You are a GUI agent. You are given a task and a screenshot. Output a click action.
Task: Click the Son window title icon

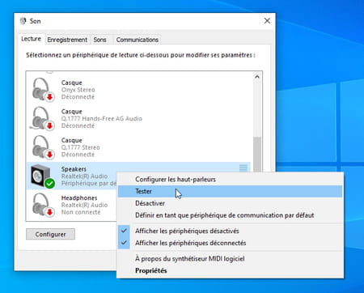pos(23,21)
